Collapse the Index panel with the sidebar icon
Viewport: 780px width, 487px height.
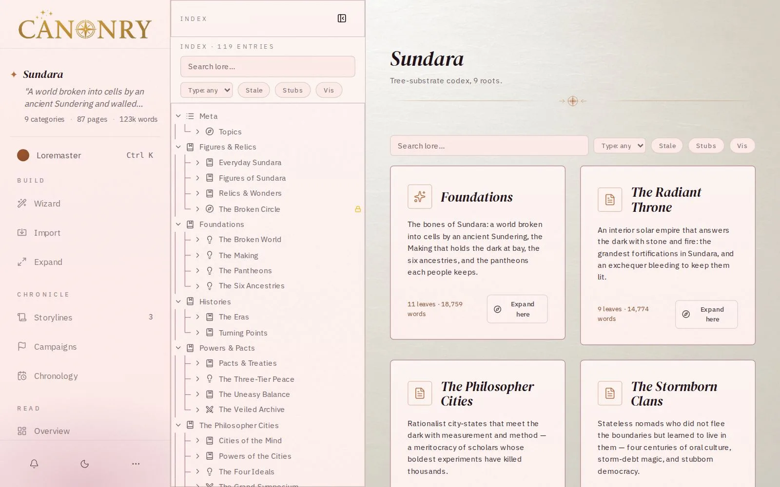(x=342, y=19)
